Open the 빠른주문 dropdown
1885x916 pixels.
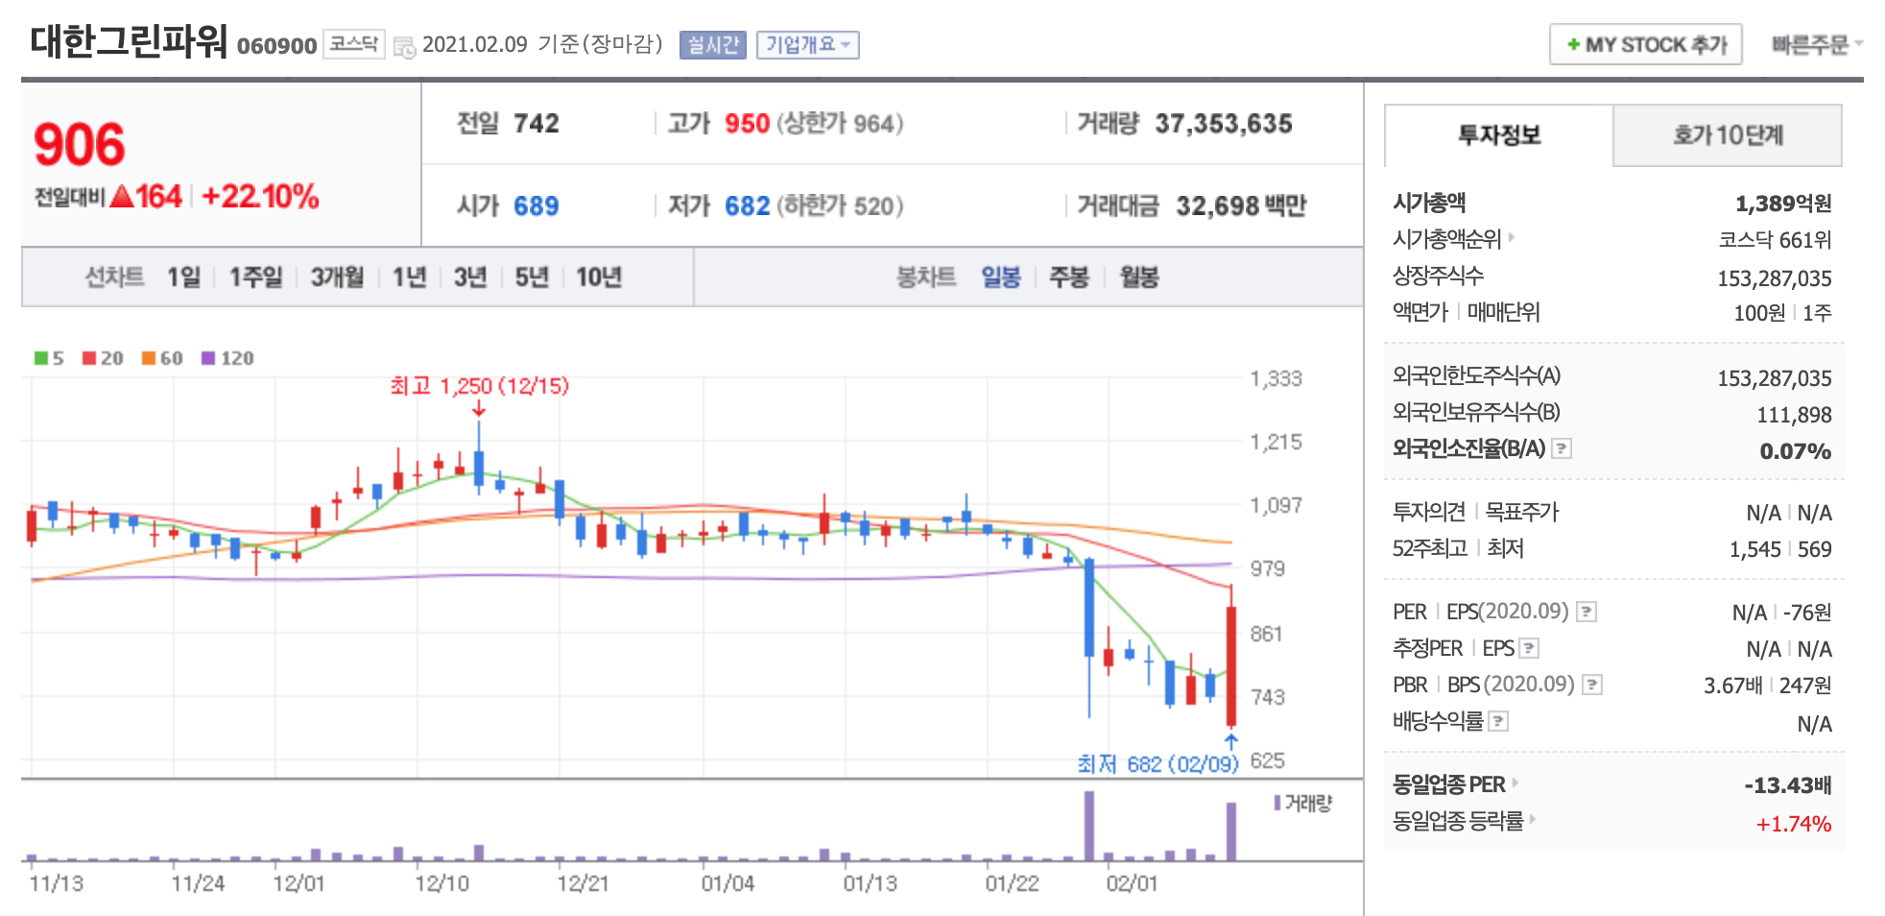pos(1817,44)
